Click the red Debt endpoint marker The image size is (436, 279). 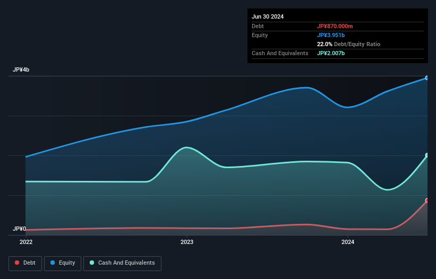[x=427, y=200]
